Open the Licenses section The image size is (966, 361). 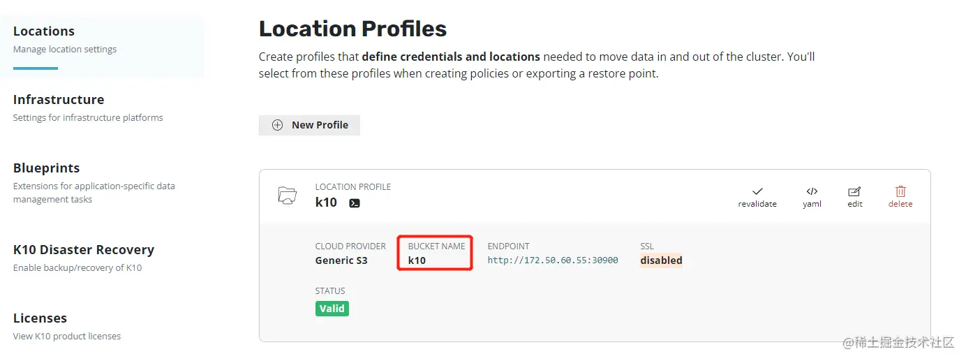tap(40, 318)
